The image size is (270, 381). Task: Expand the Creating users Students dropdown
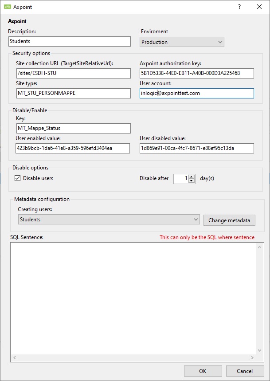[109, 220]
